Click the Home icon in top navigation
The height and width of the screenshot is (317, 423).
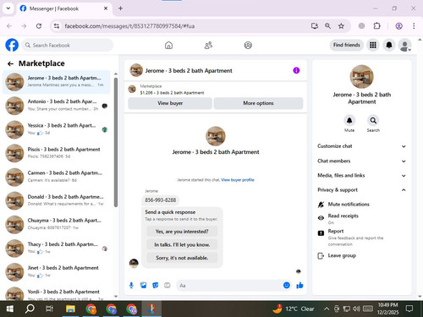pos(168,45)
